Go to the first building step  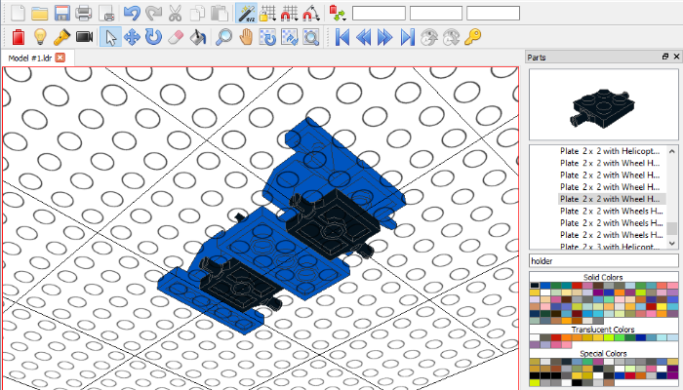click(x=342, y=37)
